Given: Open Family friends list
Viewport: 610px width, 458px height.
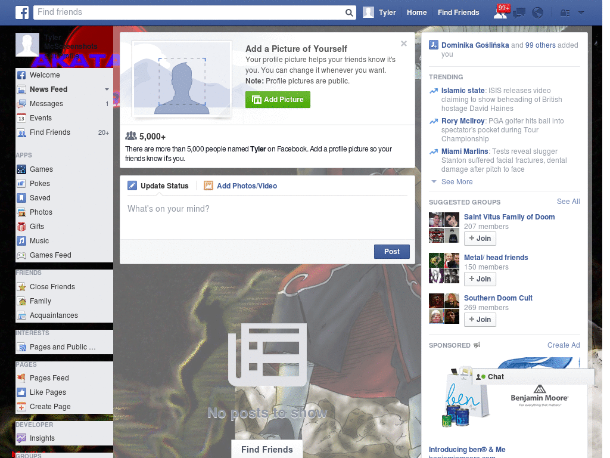Looking at the screenshot, I should click(64, 301).
